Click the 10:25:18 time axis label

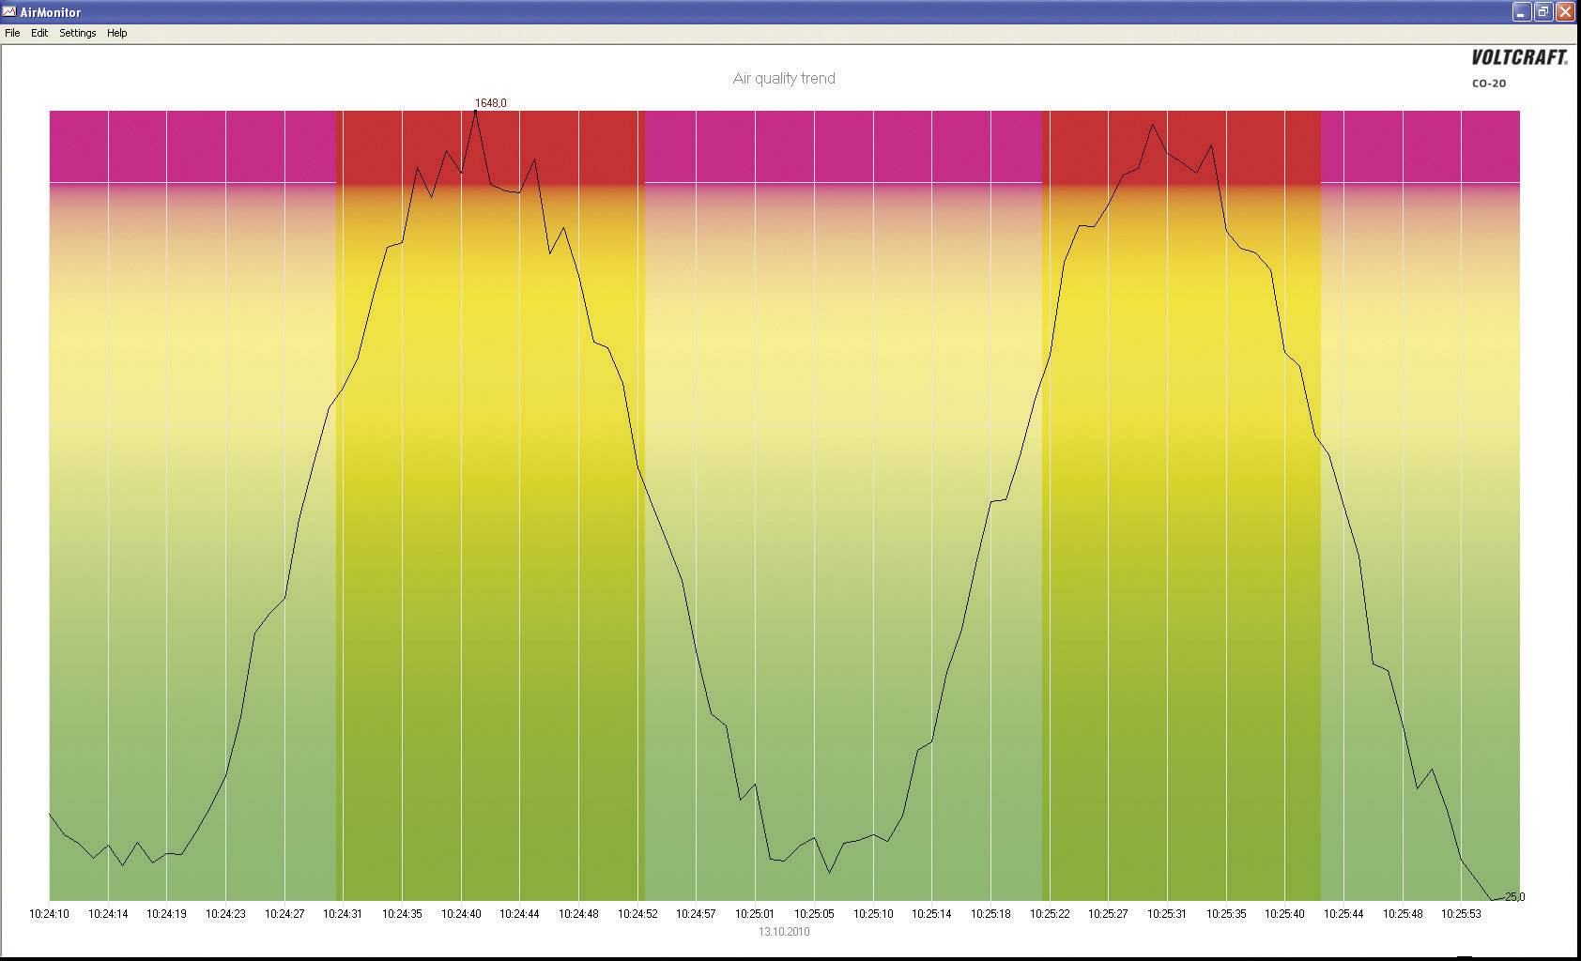(x=990, y=914)
